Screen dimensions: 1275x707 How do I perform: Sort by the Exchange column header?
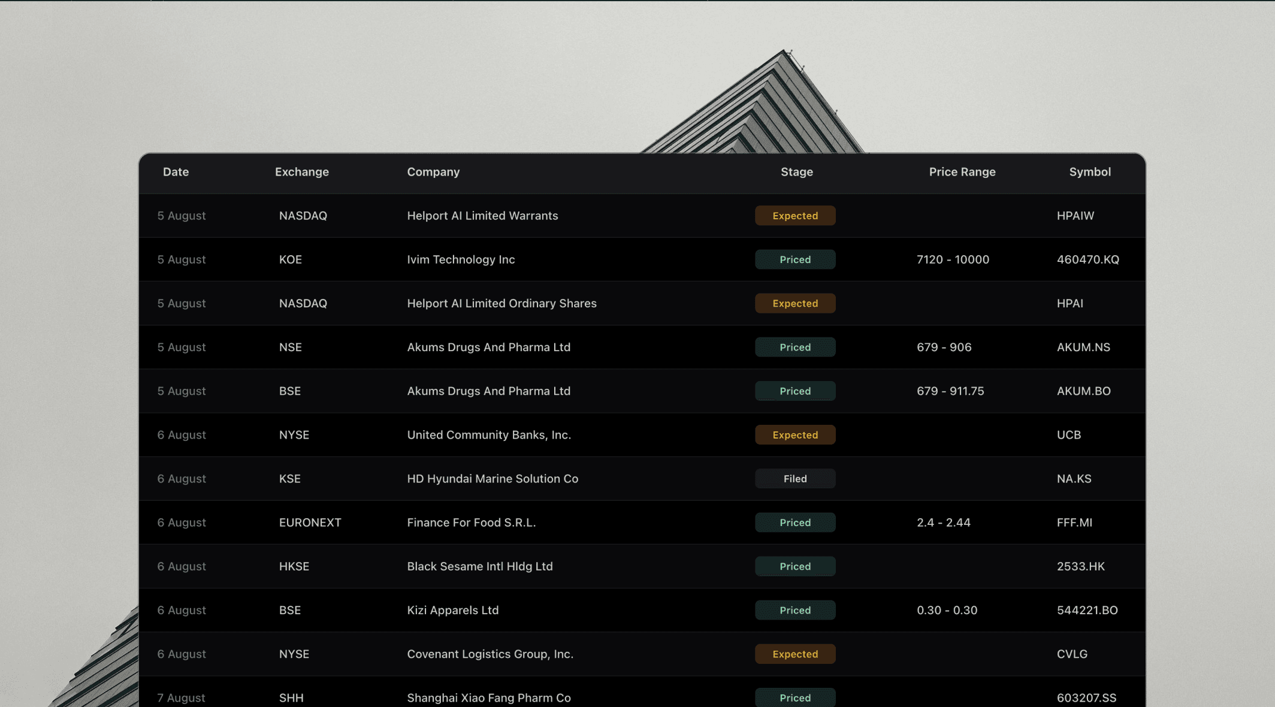(x=301, y=172)
